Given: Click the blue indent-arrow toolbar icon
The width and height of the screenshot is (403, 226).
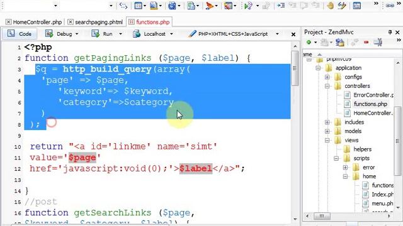Looking at the screenshot, I should (280, 6).
